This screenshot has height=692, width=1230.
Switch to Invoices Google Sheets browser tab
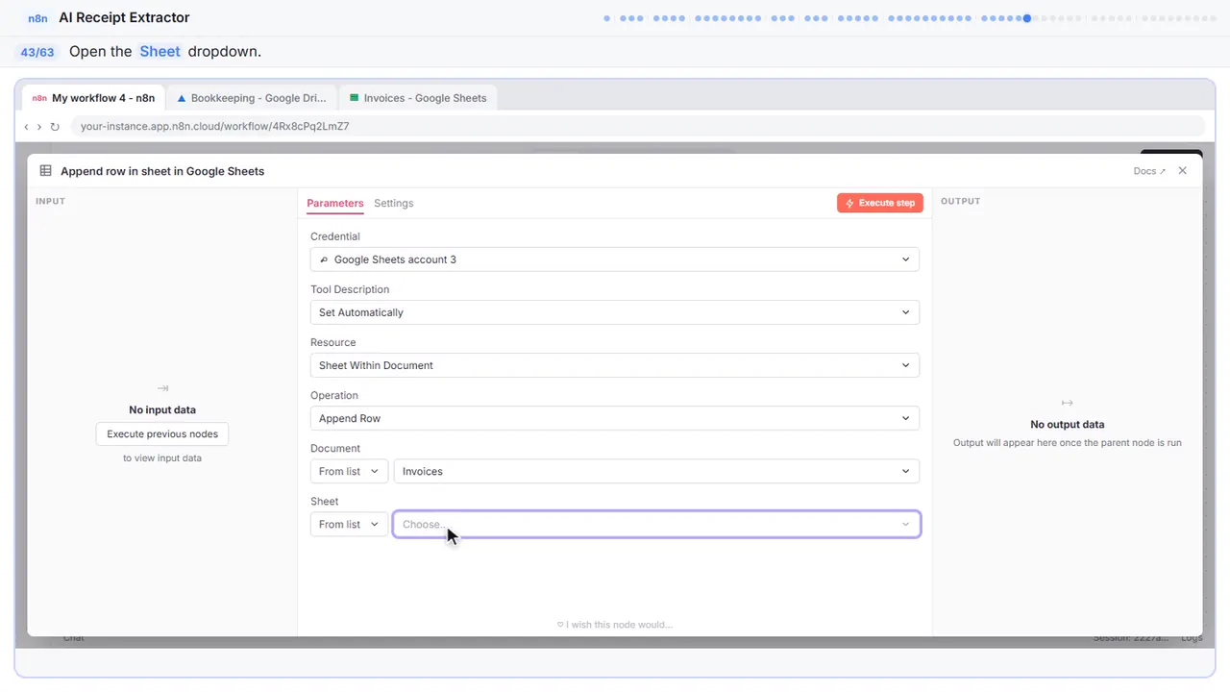418,97
